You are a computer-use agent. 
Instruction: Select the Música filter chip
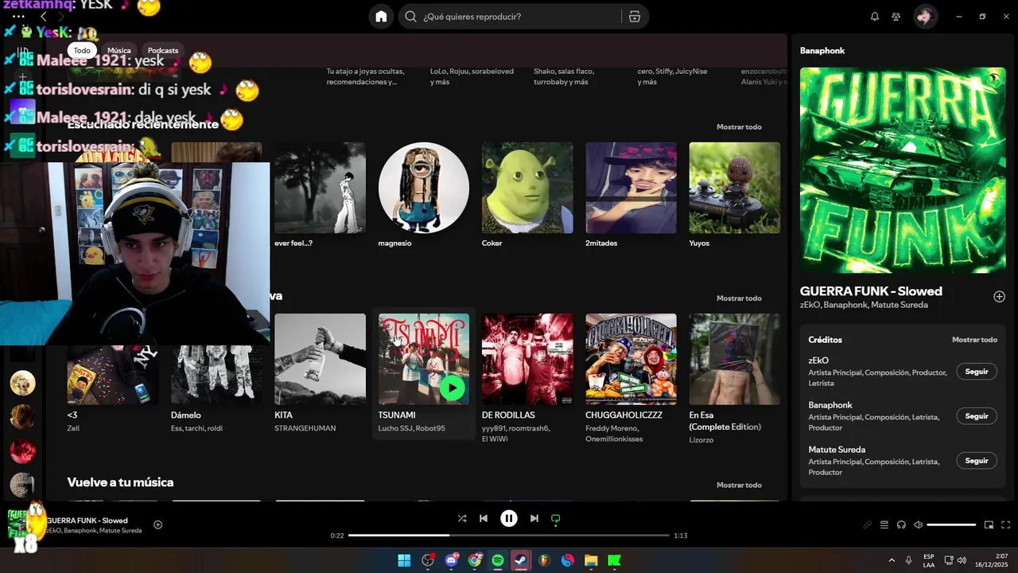[x=119, y=50]
